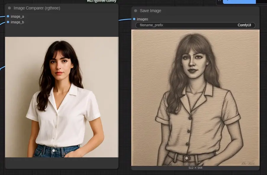Click the images label in Save Image
Image resolution: width=267 pixels, height=175 pixels.
143,19
